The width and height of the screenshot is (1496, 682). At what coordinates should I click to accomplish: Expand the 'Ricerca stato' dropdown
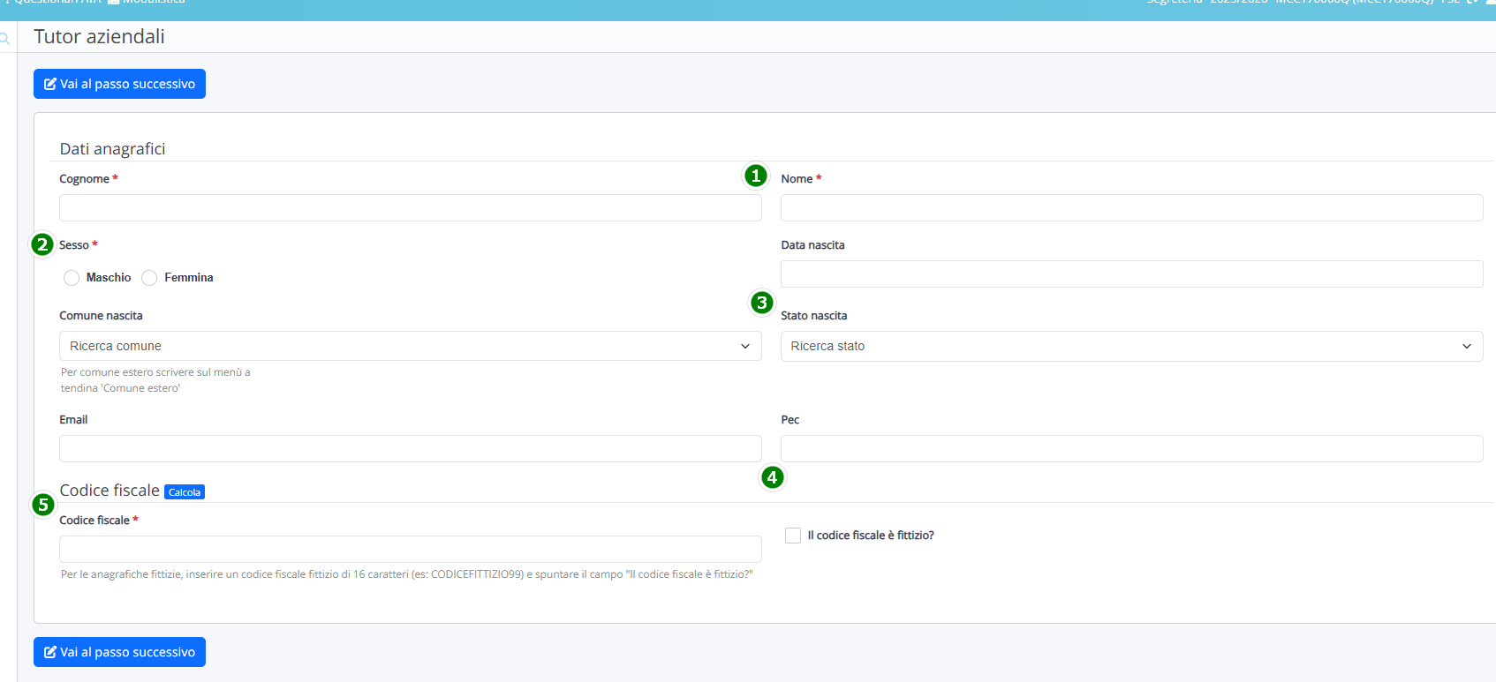tap(1130, 346)
